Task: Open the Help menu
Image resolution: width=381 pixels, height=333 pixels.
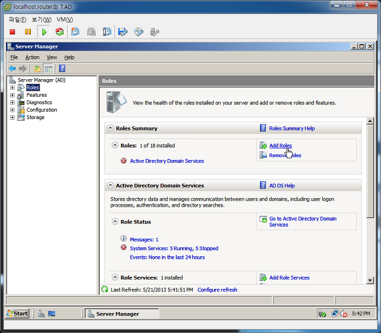Action: 70,57
